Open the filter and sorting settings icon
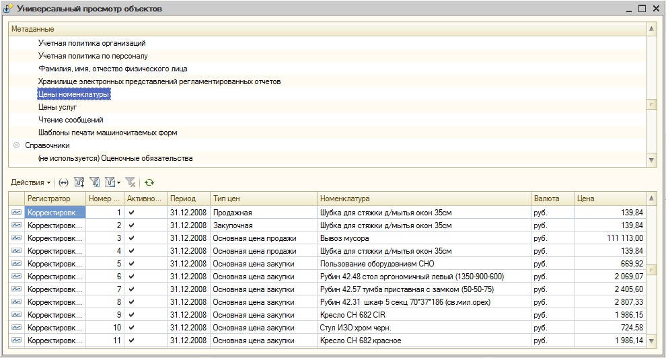666x358 pixels. click(79, 182)
